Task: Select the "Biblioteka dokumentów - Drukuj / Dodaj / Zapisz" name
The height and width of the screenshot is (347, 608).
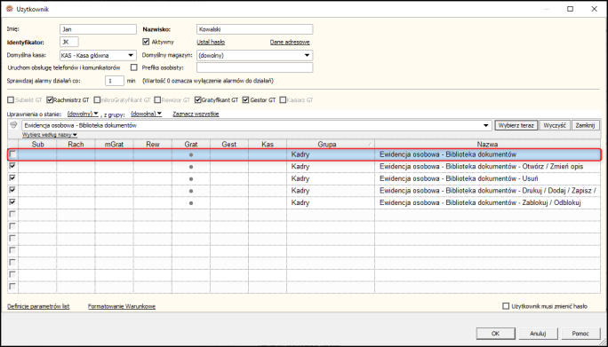Action: (x=488, y=191)
